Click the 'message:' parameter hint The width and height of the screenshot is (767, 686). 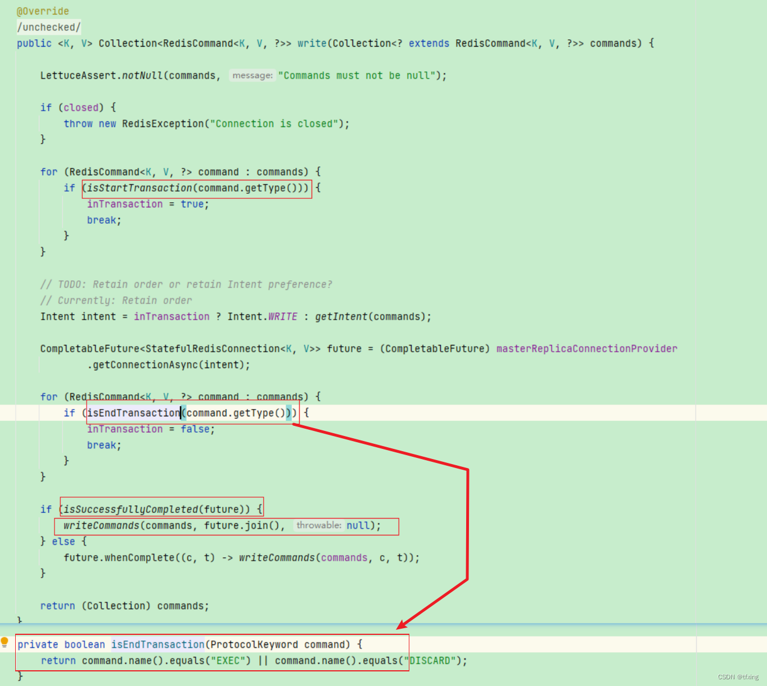[x=252, y=75]
